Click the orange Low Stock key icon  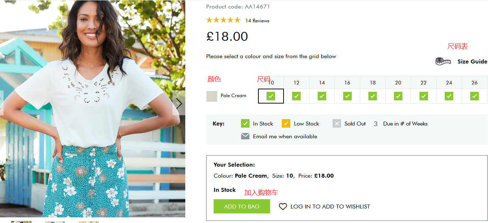coord(286,123)
